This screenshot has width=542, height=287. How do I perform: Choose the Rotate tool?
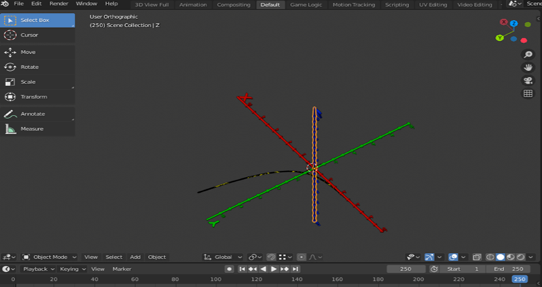(29, 67)
